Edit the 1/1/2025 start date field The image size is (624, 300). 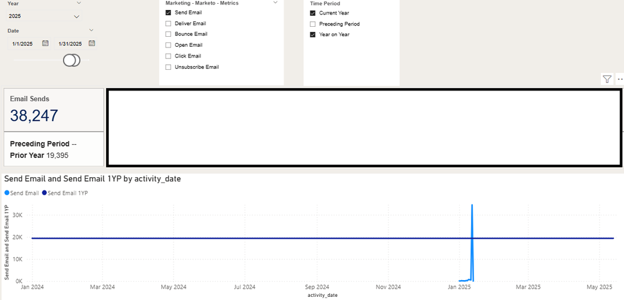(23, 44)
